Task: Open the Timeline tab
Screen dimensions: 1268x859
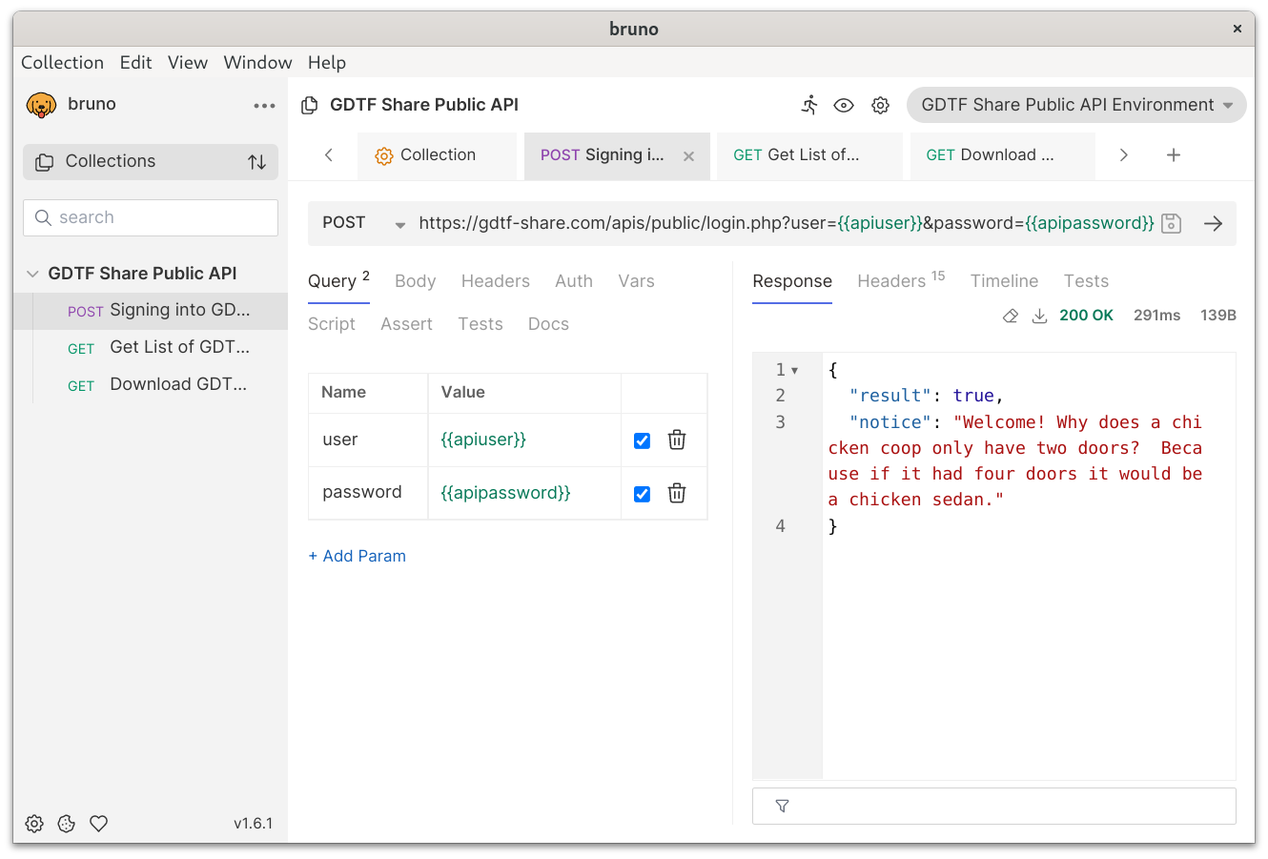Action: coord(1004,281)
